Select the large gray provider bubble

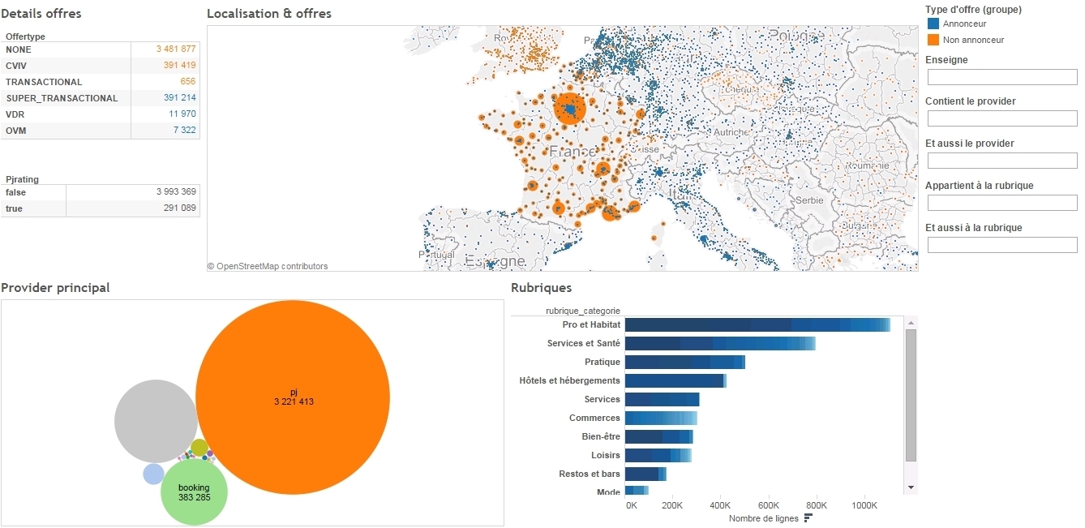[x=157, y=421]
